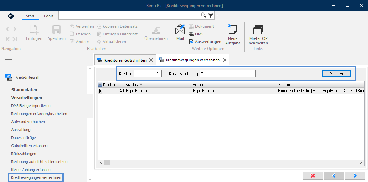The image size is (368, 182).
Task: Switch to the Tools ribbon tab
Action: tap(48, 16)
